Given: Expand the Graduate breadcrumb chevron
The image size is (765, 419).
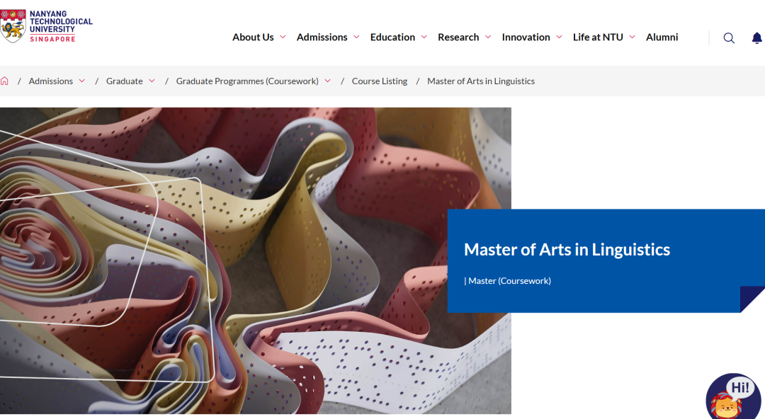Looking at the screenshot, I should tap(152, 81).
